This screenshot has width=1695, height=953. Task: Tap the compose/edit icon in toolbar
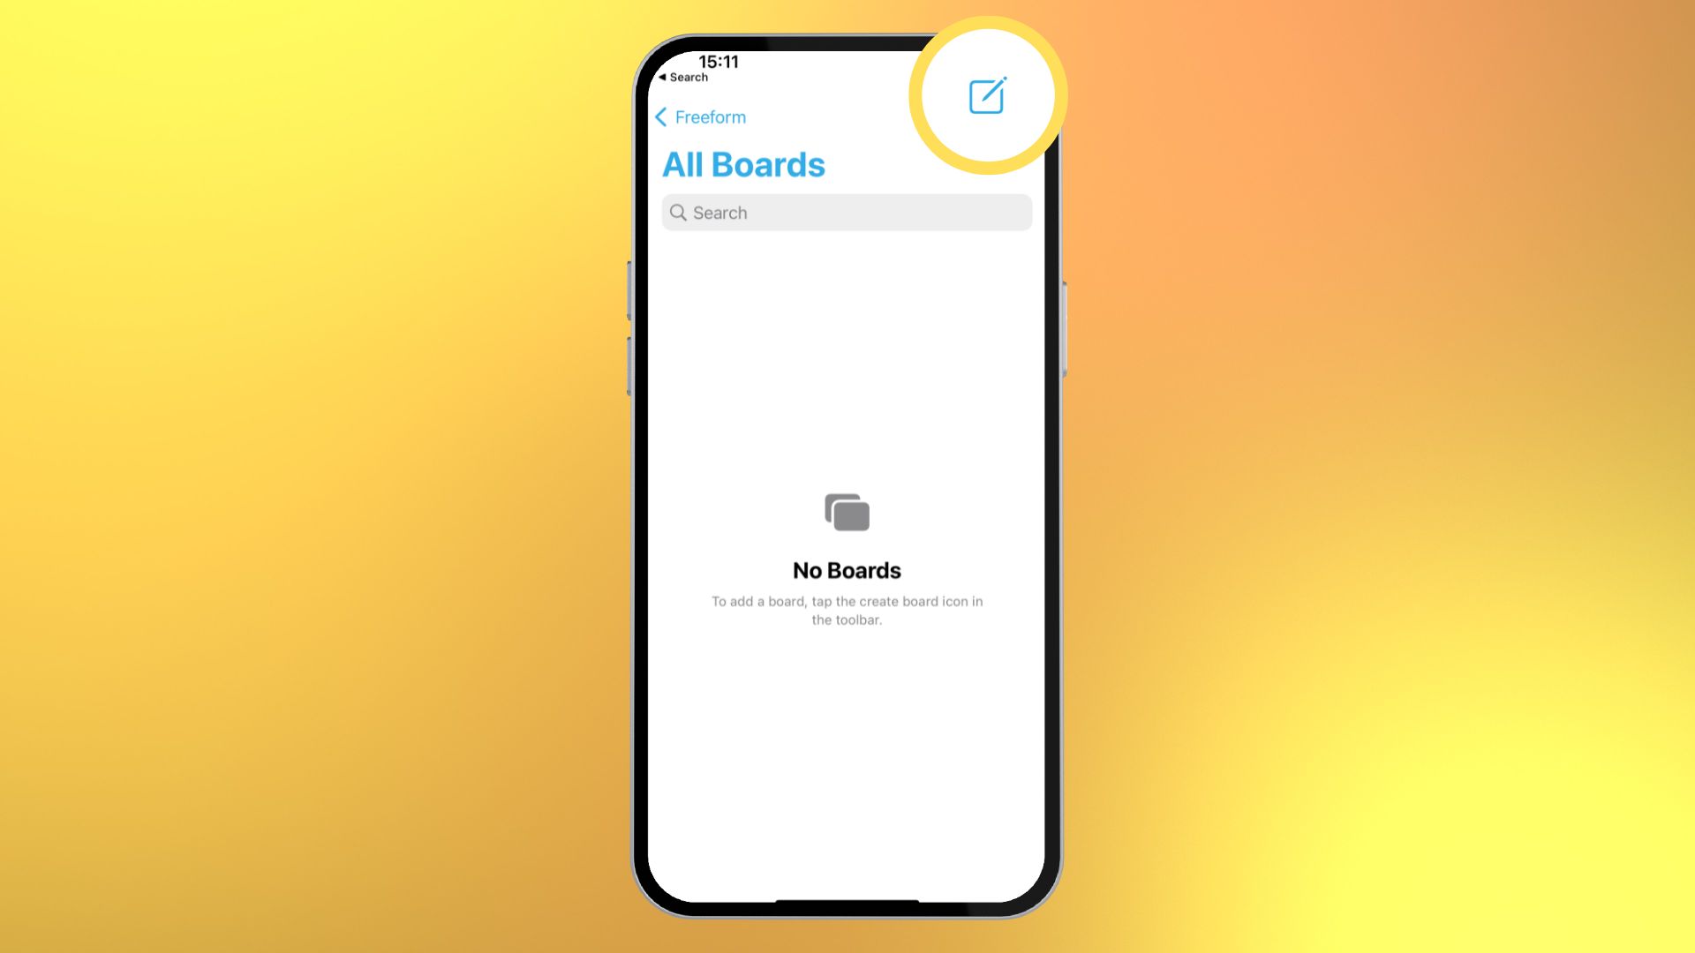(x=987, y=95)
